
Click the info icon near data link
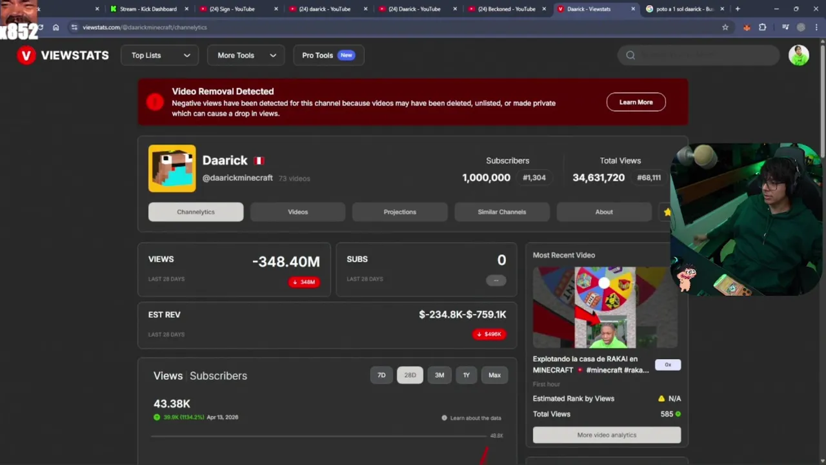(444, 418)
